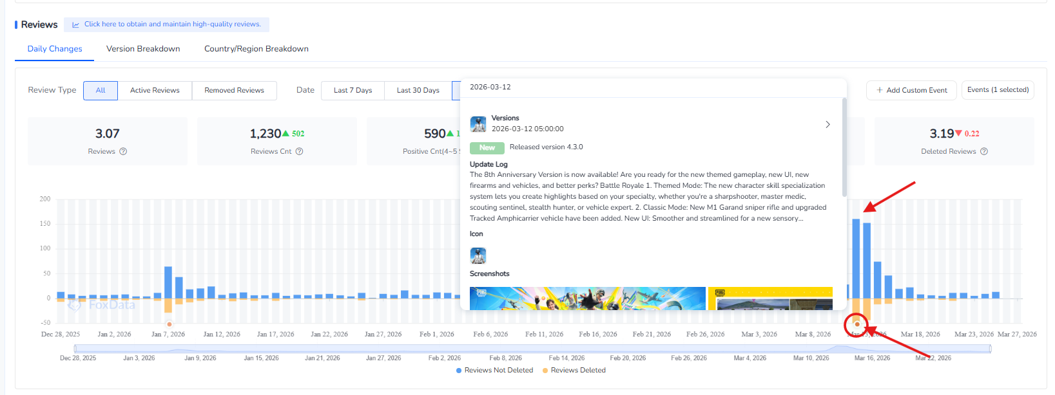Click the plus icon in Add Custom Event
Viewport: 1055px width, 395px height.
(880, 90)
